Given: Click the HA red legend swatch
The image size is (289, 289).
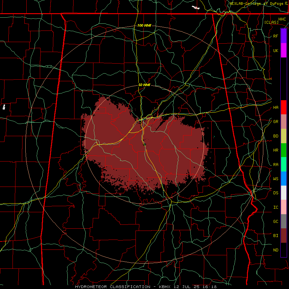Looking at the screenshot, I should [x=284, y=107].
